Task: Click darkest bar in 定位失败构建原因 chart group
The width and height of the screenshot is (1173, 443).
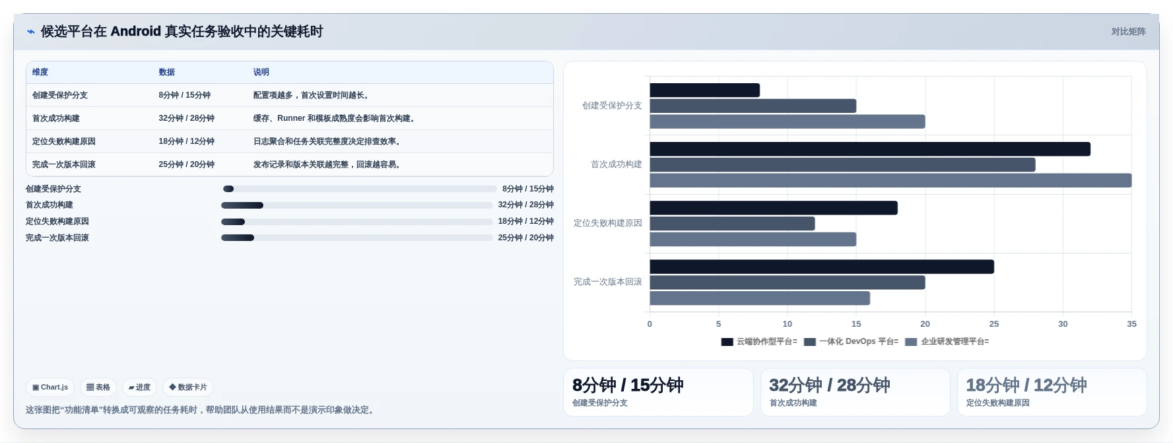Action: pos(774,208)
